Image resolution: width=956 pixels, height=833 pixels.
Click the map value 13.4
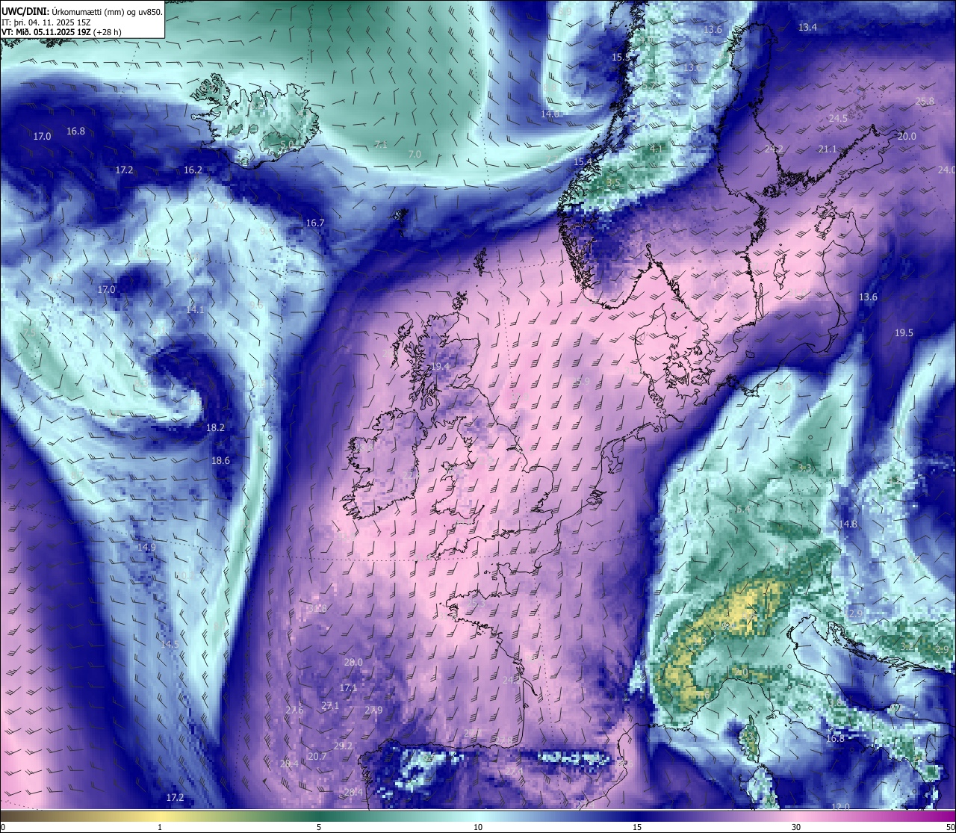[x=807, y=28]
